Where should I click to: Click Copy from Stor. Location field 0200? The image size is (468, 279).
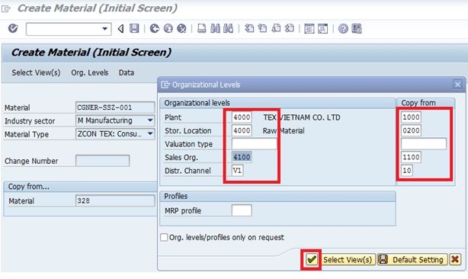coord(411,130)
